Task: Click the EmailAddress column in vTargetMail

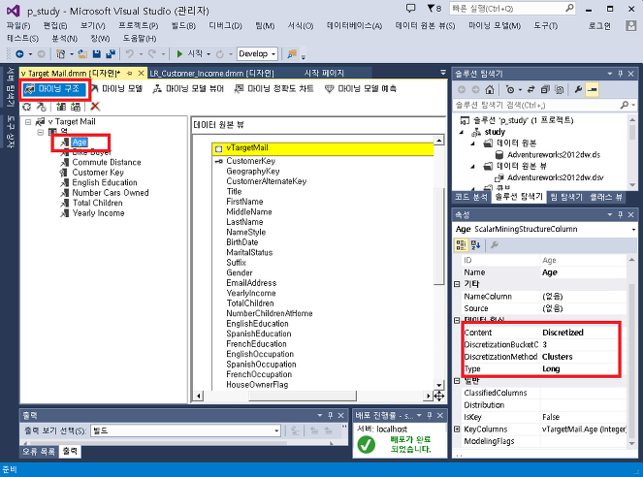Action: (x=251, y=283)
